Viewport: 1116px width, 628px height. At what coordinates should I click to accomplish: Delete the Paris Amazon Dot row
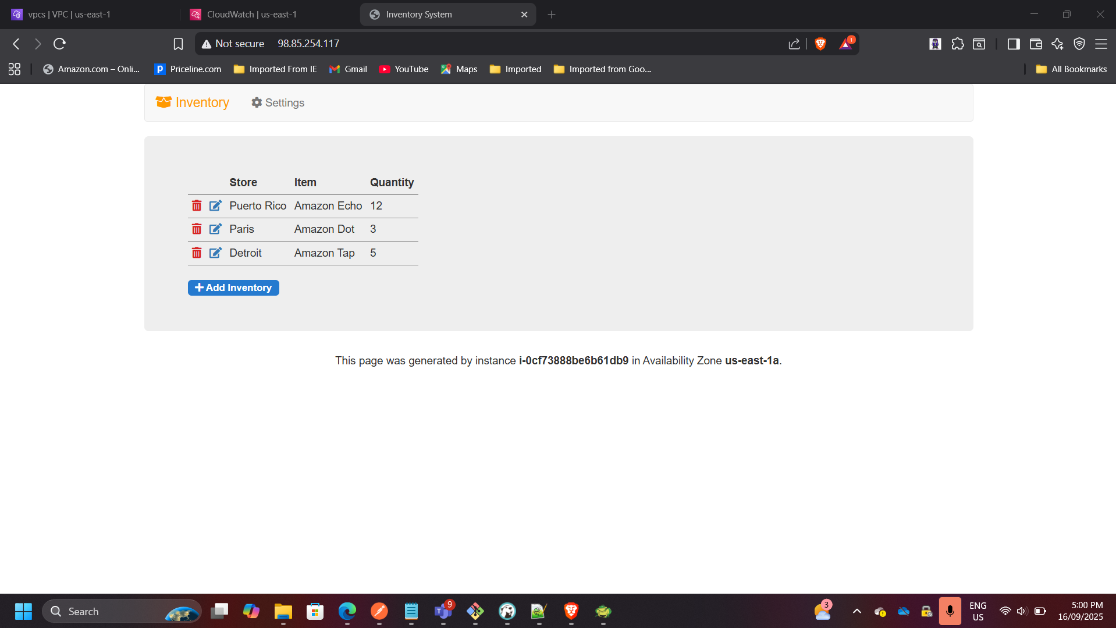[x=197, y=229]
